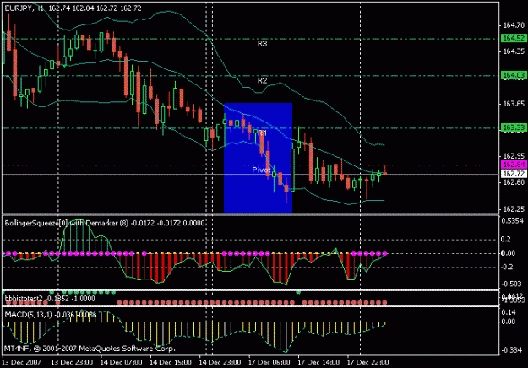
Task: Click the 14 Dec 15:00 time label
Action: click(x=171, y=363)
